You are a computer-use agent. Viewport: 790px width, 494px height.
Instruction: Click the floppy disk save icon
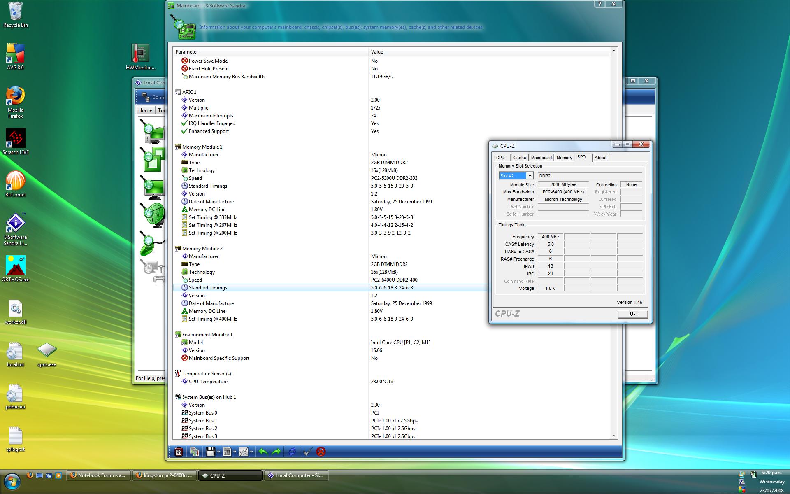click(211, 452)
